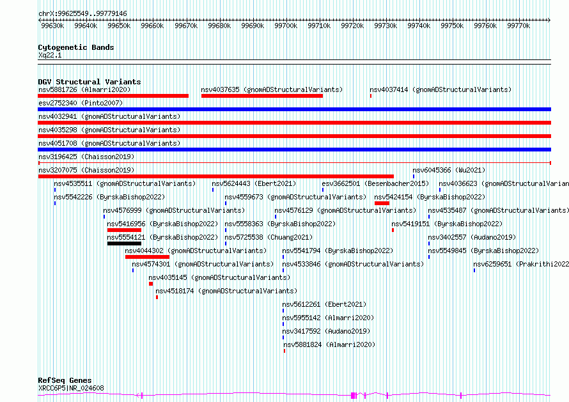Click nsv4559673 gnomAD variant label
This screenshot has height=402, width=569.
(295, 197)
